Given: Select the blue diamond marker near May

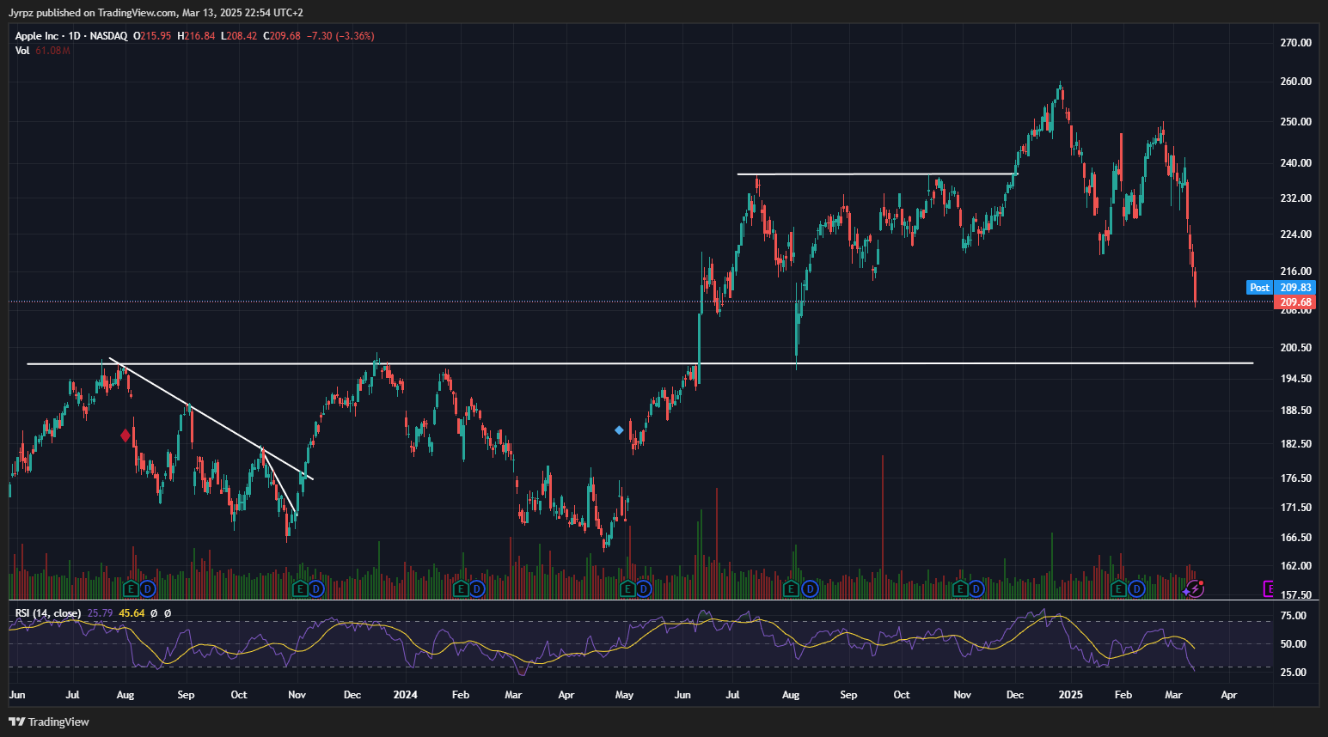Looking at the screenshot, I should [619, 430].
